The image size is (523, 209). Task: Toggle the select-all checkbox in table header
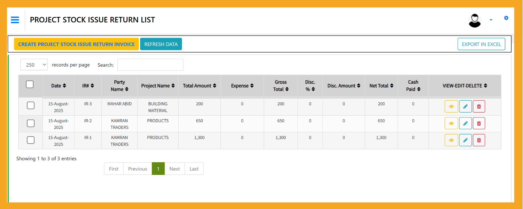(30, 84)
